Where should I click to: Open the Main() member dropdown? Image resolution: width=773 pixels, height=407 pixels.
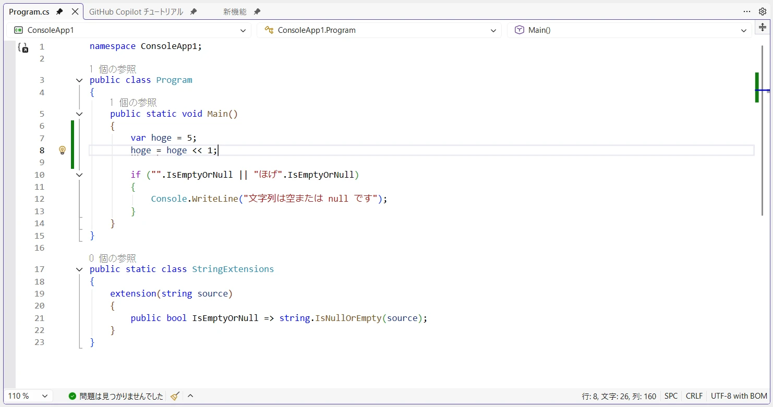[629, 30]
